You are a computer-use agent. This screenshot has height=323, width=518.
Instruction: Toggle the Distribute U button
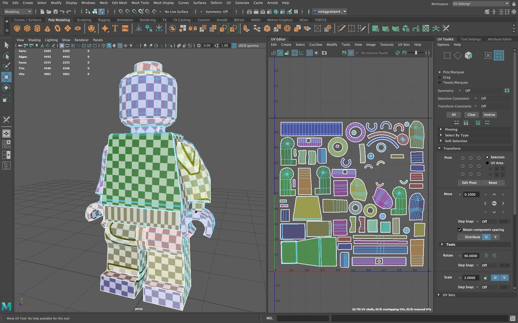(x=486, y=237)
